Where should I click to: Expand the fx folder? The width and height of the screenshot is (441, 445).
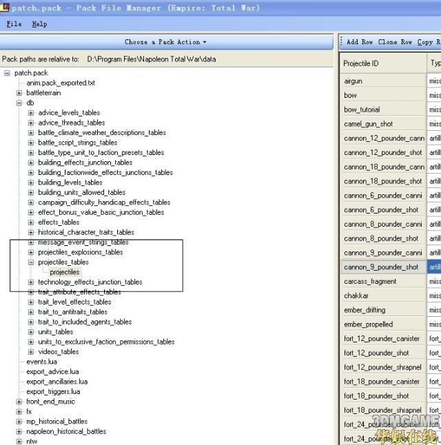click(19, 411)
